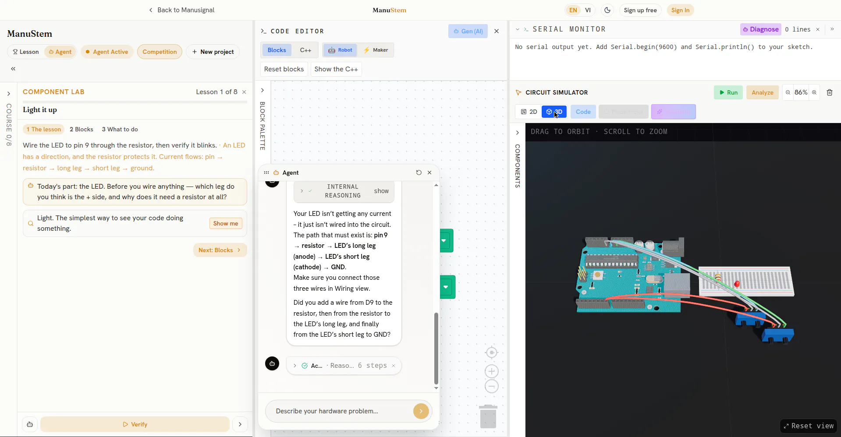The image size is (841, 437).
Task: Select the 3D view mode
Action: (x=554, y=112)
